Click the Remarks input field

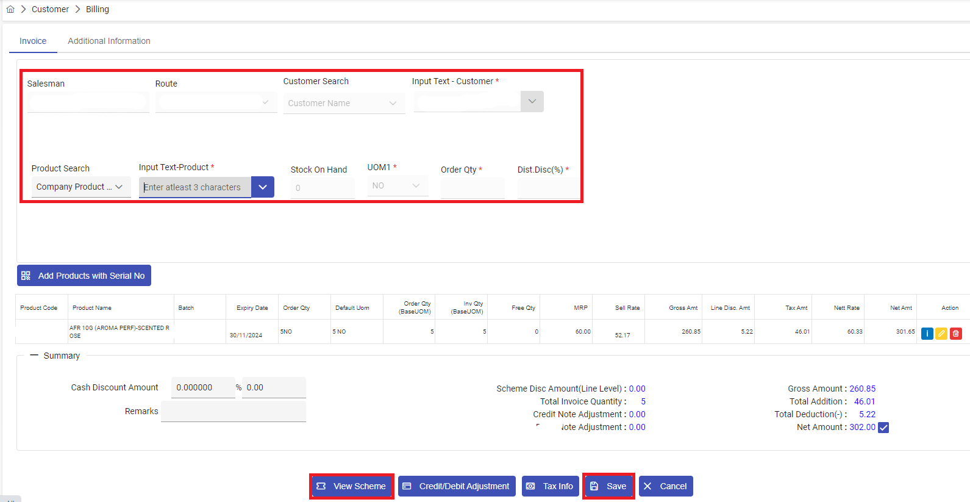pyautogui.click(x=234, y=411)
